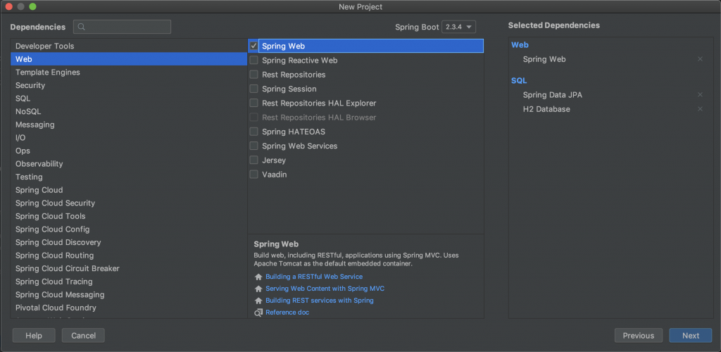Choose the Developer Tools category
721x352 pixels.
[44, 46]
